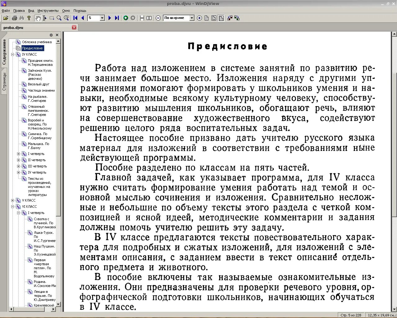Go to last page arrow
397x318 pixels.
[117, 18]
